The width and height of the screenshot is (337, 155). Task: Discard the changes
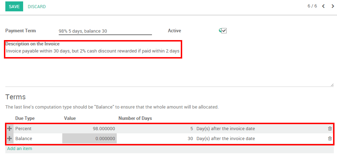click(x=37, y=6)
